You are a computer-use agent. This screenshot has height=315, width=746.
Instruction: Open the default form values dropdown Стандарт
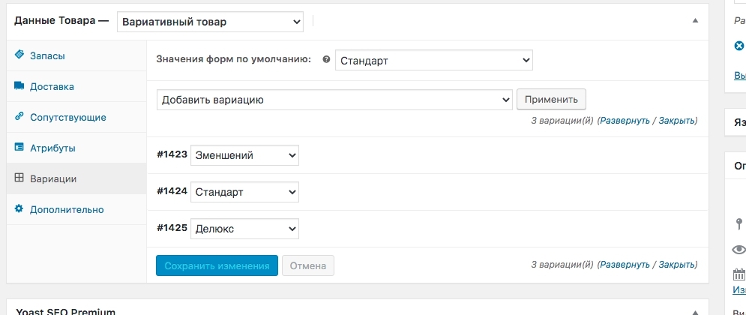coord(433,60)
